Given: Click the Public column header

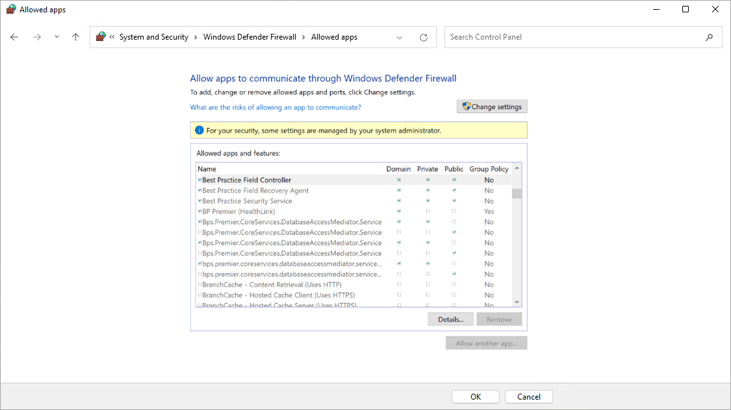Looking at the screenshot, I should [454, 169].
